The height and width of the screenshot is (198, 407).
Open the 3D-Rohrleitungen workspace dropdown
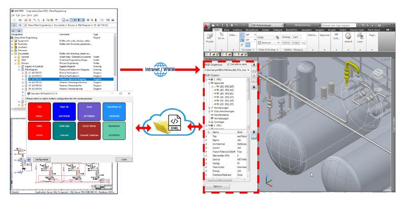[282, 26]
